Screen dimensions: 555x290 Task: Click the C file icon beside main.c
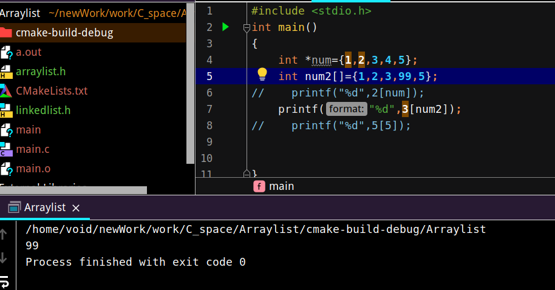[x=6, y=149]
